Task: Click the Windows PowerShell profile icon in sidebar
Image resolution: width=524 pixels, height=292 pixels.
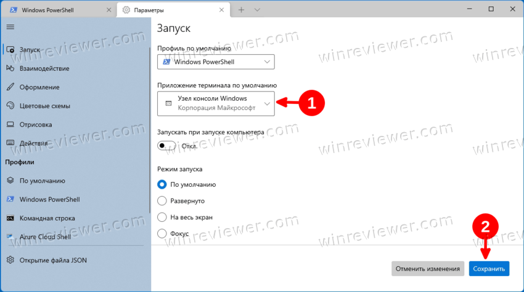Action: tap(10, 199)
